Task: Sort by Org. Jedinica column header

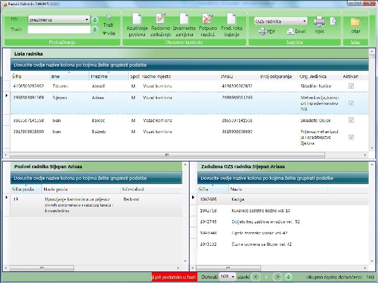Action: 319,77
